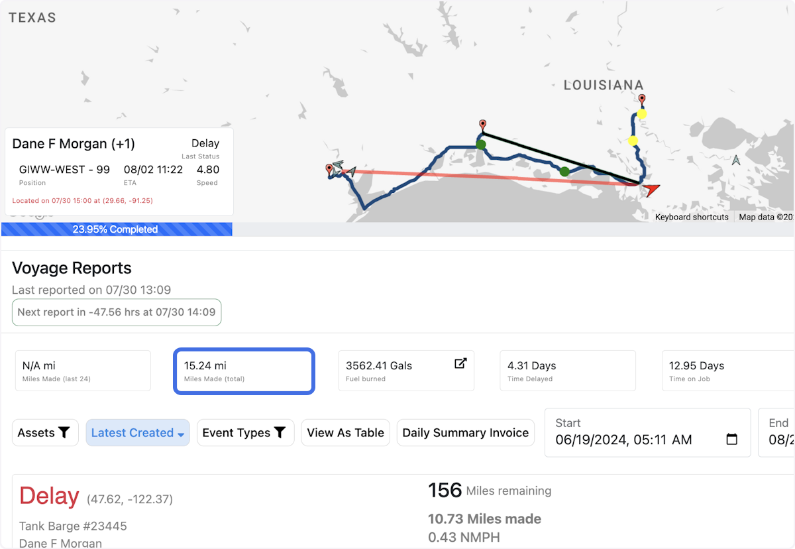This screenshot has height=549, width=795.
Task: Open the Assets filter
Action: coord(45,433)
